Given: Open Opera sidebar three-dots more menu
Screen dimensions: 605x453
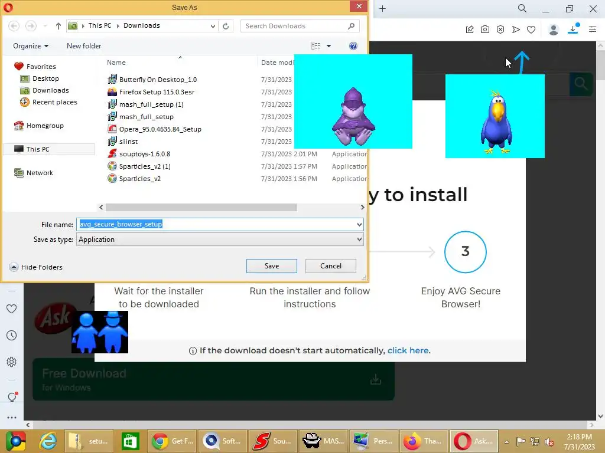Looking at the screenshot, I should [12, 417].
